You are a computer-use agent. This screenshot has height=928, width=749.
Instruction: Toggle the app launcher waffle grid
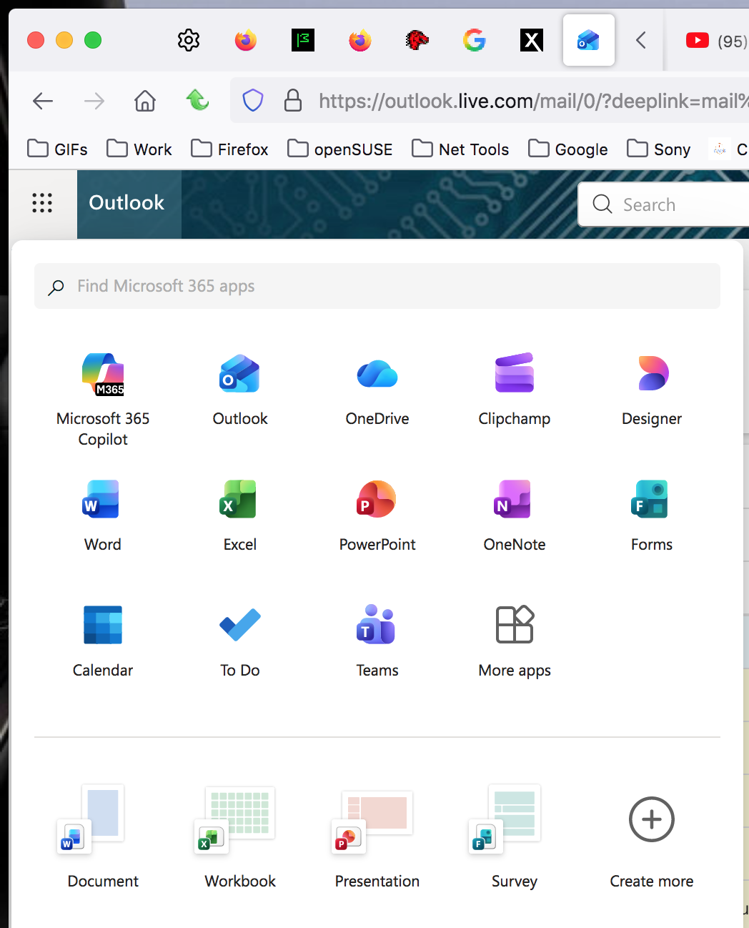pyautogui.click(x=42, y=203)
